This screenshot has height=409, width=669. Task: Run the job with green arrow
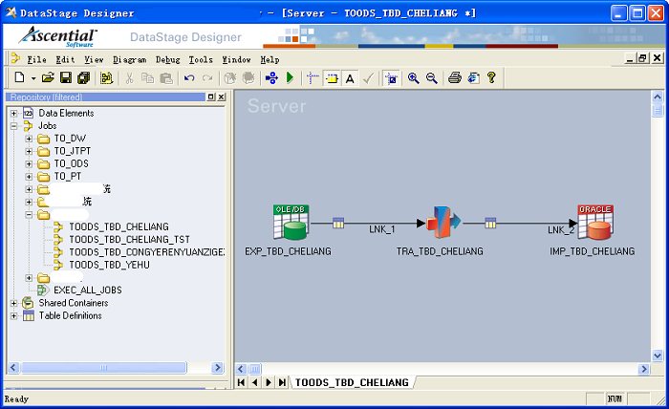coord(291,77)
